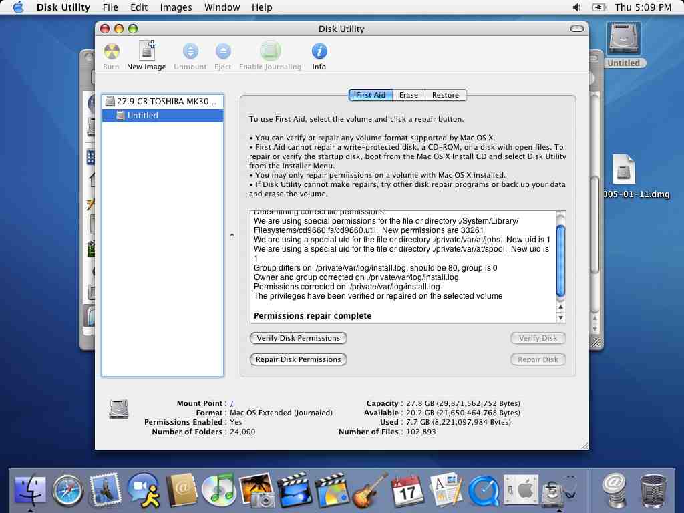Image resolution: width=684 pixels, height=513 pixels.
Task: Select the Untitled volume in sidebar
Action: [162, 115]
